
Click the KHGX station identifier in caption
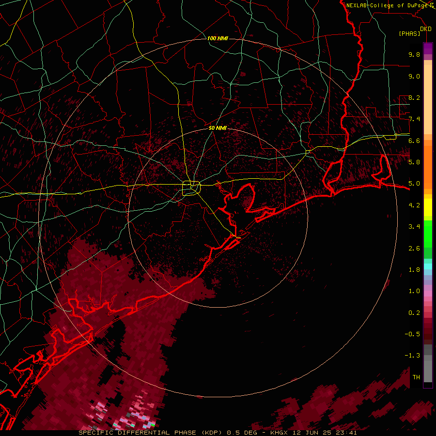[x=279, y=433]
